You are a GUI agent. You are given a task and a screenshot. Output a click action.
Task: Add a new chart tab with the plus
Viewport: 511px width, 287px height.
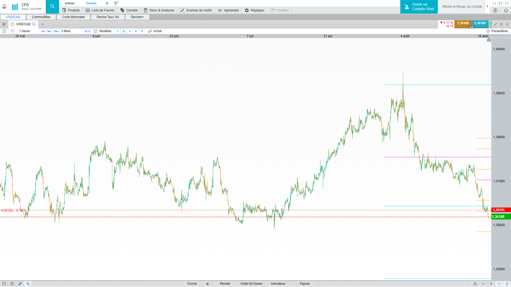click(43, 24)
